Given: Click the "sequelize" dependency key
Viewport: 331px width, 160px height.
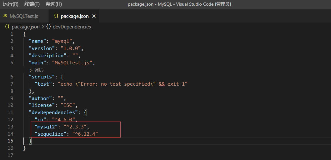Looking at the screenshot, I should [50, 134].
